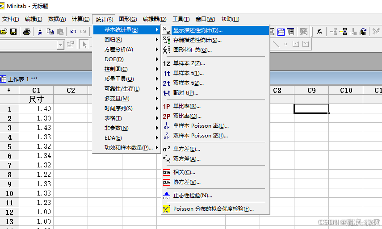
Task: Expand the 时间序列(S) submenu
Action: 127,108
